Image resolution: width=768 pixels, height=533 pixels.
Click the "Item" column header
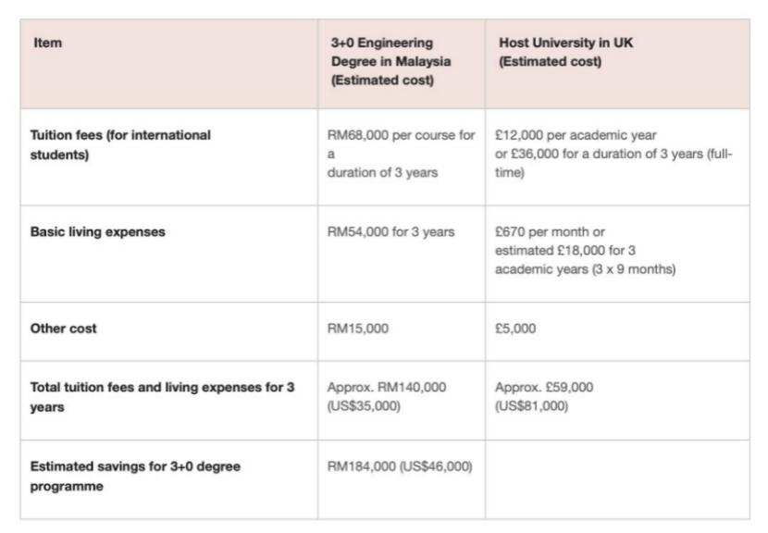(x=43, y=43)
